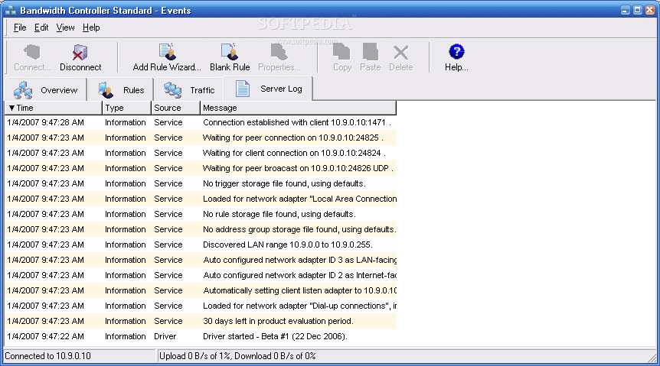Click the Upload/Download status bar text
Viewport: 660px width, 366px height.
click(237, 356)
